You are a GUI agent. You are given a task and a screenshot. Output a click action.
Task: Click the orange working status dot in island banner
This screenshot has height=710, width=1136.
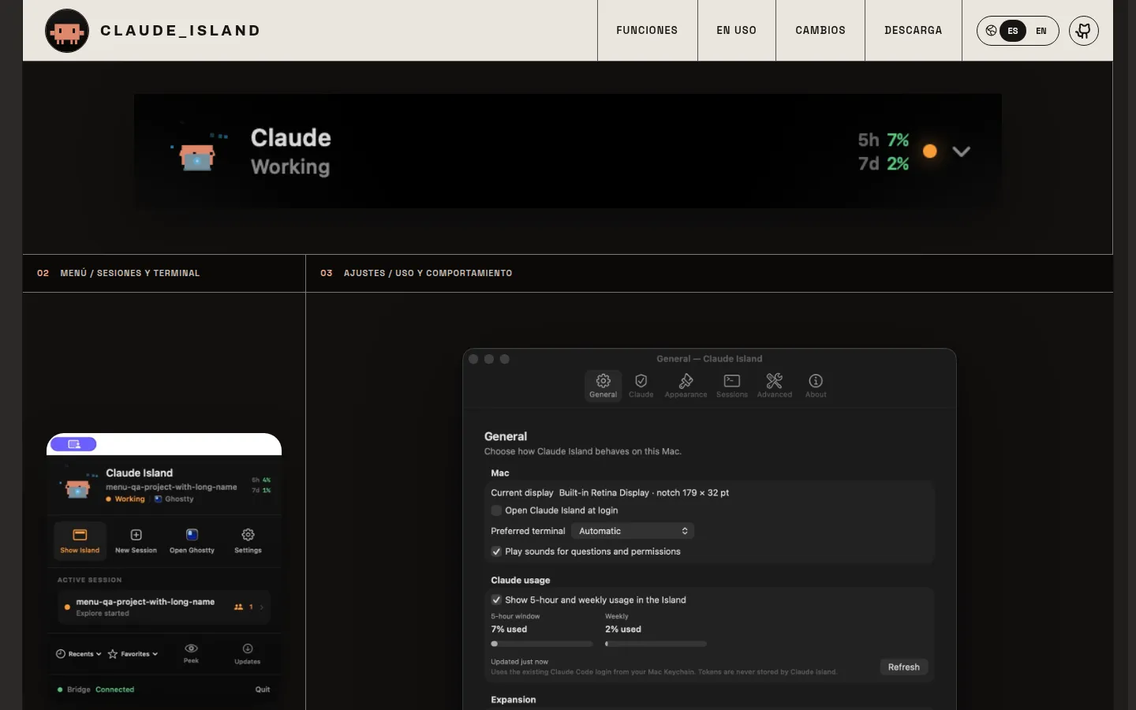(x=930, y=151)
